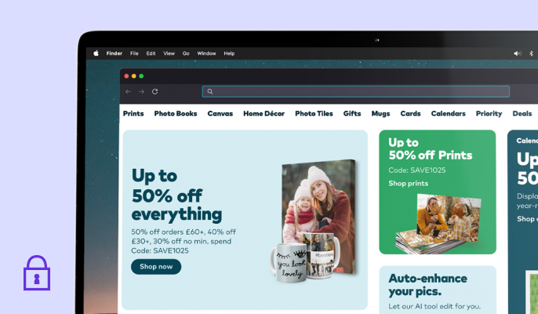Click the Bluetooth icon in menu bar
Image resolution: width=538 pixels, height=314 pixels.
(531, 53)
